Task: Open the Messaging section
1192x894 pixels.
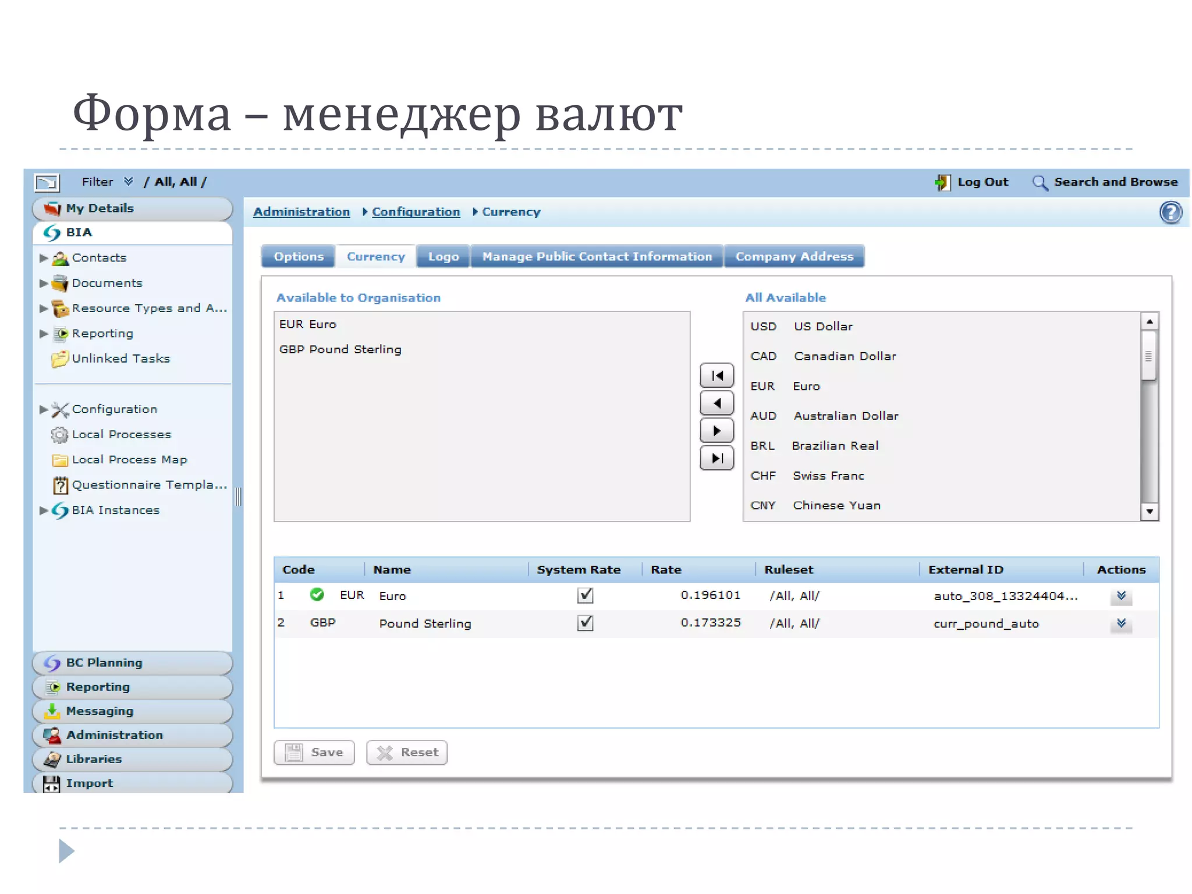Action: click(x=133, y=711)
